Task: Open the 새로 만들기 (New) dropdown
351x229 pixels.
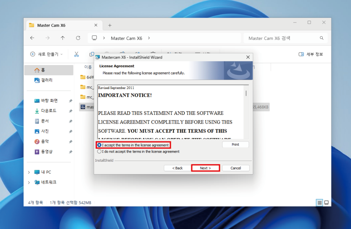Action: [47, 54]
